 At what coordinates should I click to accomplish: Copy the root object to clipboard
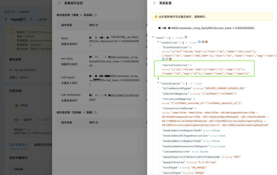coord(186,37)
